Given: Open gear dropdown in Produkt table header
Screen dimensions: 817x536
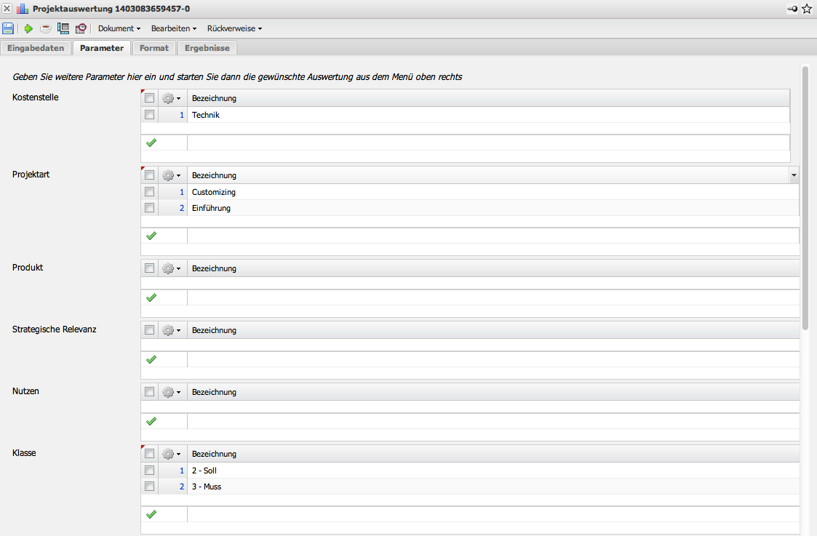Looking at the screenshot, I should [x=171, y=268].
